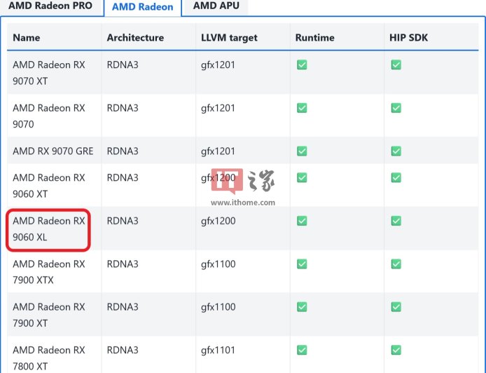Click the Runtime checkmark for RX 9070 GRE

coord(302,151)
